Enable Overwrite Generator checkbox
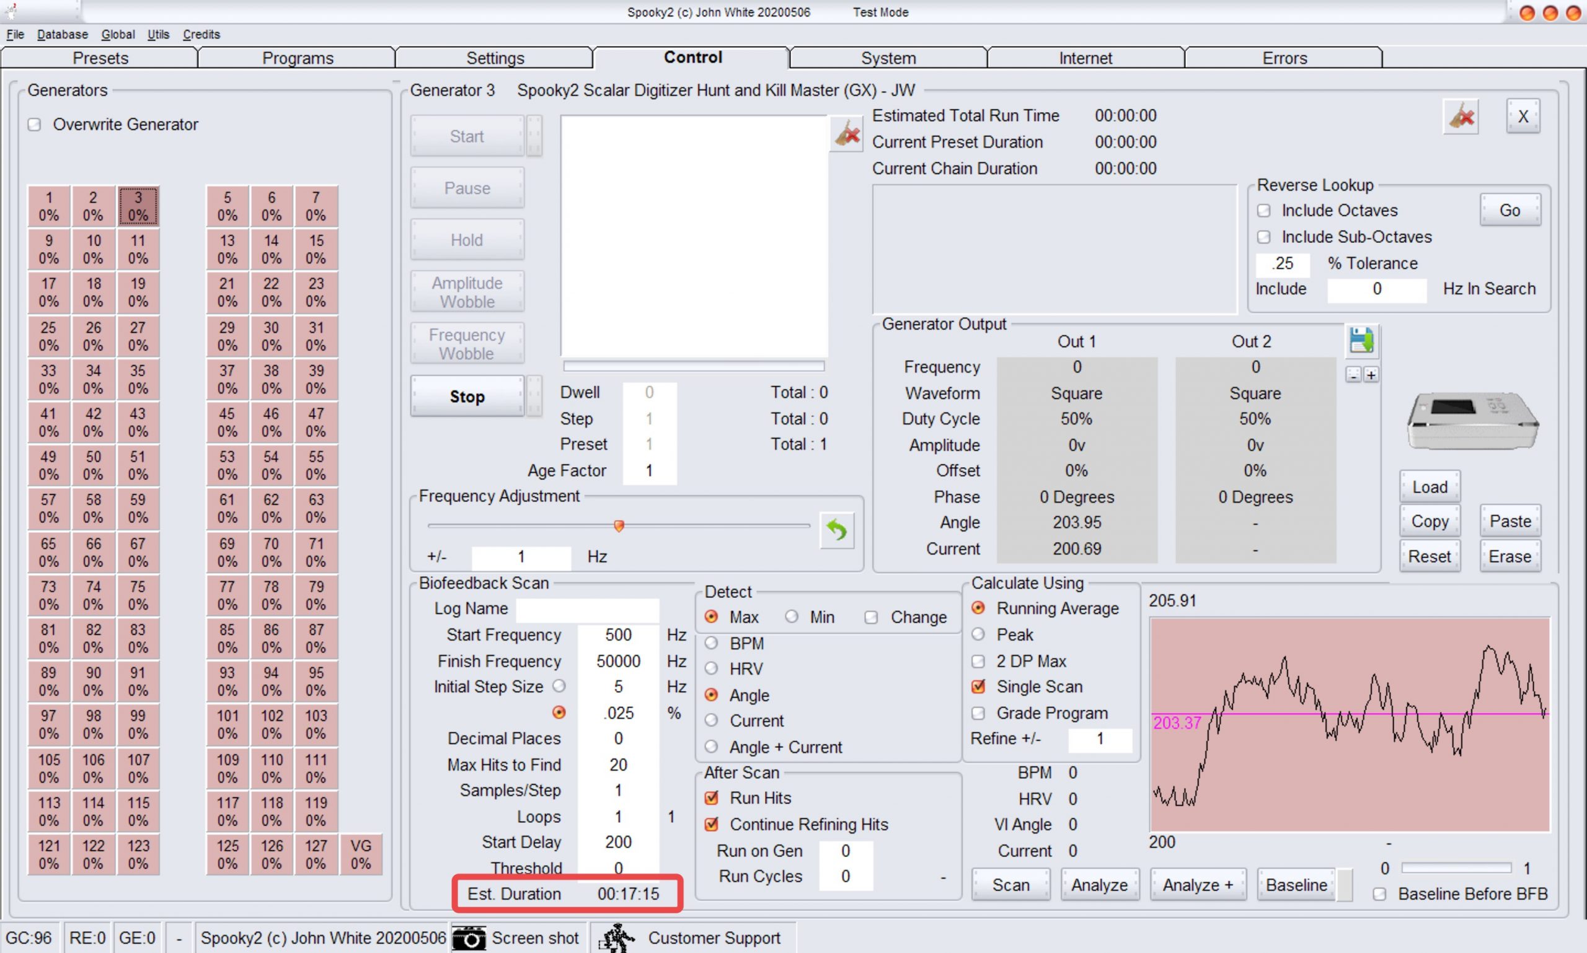 [35, 125]
